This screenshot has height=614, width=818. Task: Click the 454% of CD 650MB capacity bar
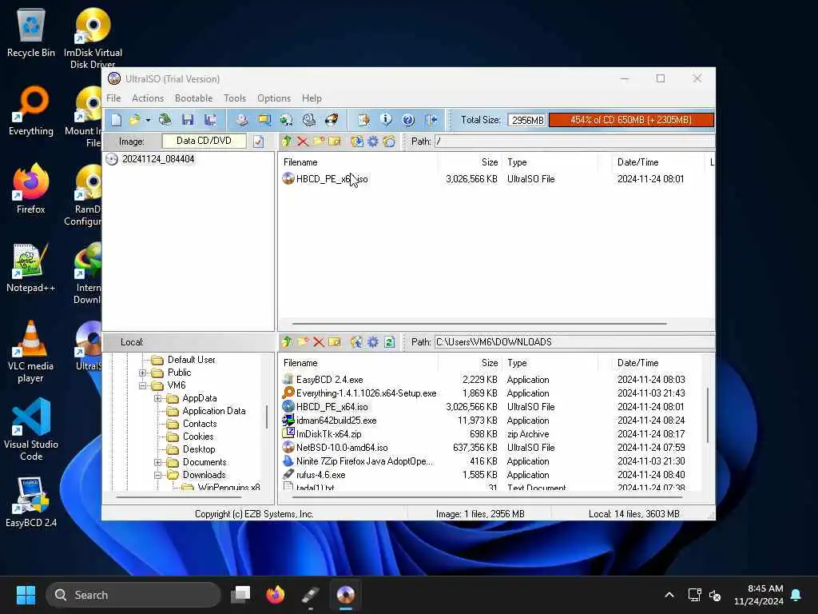(x=631, y=120)
